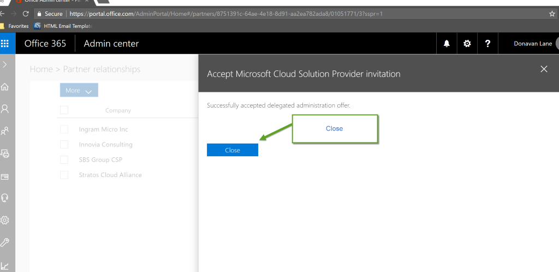Click Office 365 title in header
Viewport: 559px width, 272px height.
coord(45,44)
